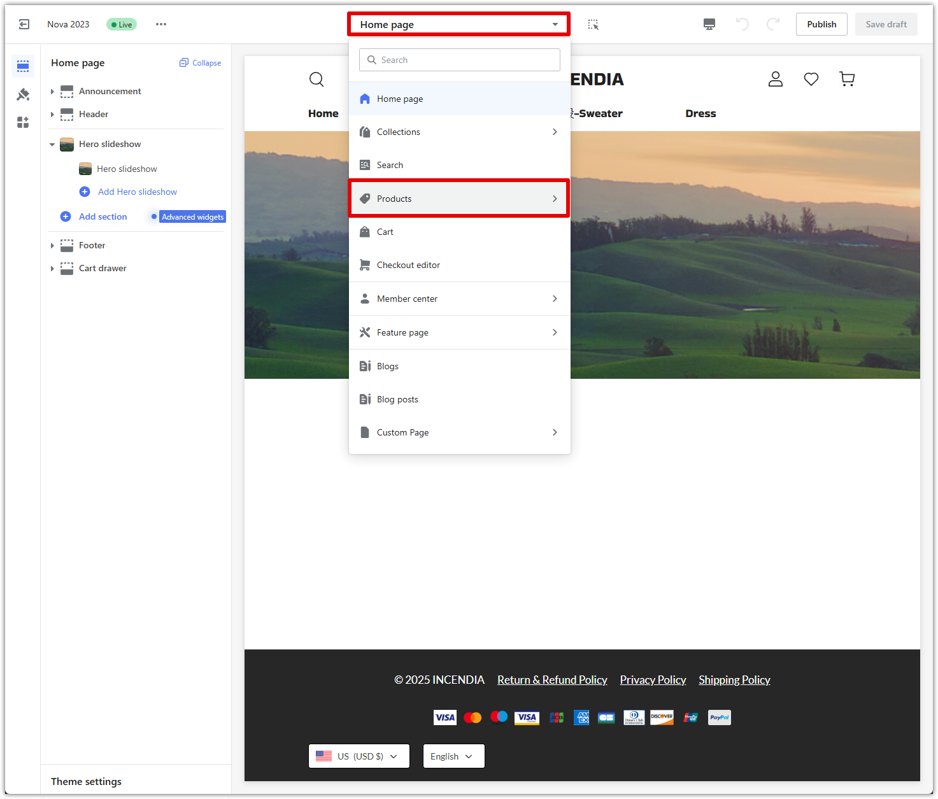Image resolution: width=938 pixels, height=799 pixels.
Task: Open the US (USD $) currency dropdown
Action: pyautogui.click(x=359, y=756)
